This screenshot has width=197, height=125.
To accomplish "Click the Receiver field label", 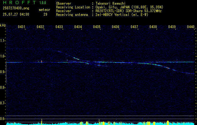I will (x=64, y=11).
